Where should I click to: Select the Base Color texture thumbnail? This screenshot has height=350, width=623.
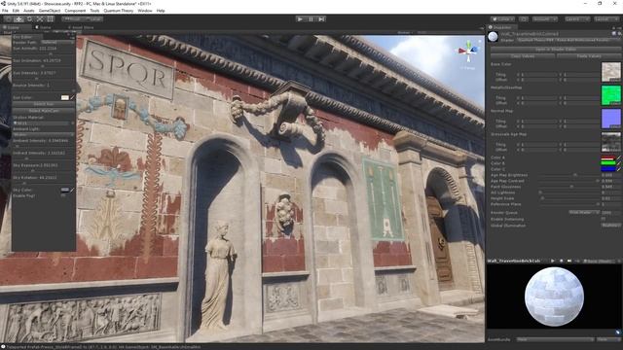click(x=610, y=72)
